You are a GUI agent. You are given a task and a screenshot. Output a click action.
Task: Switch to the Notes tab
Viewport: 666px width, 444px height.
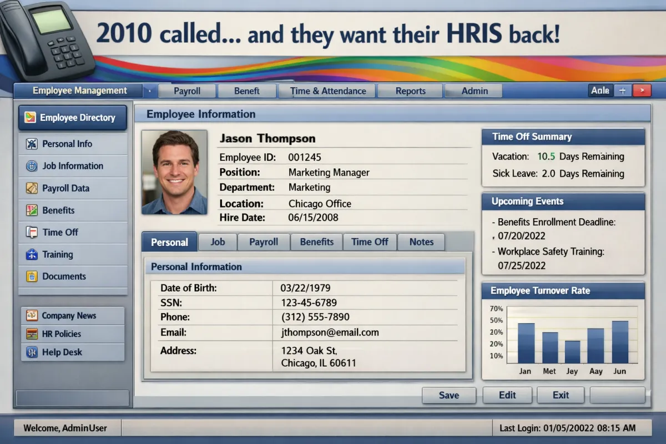(421, 241)
